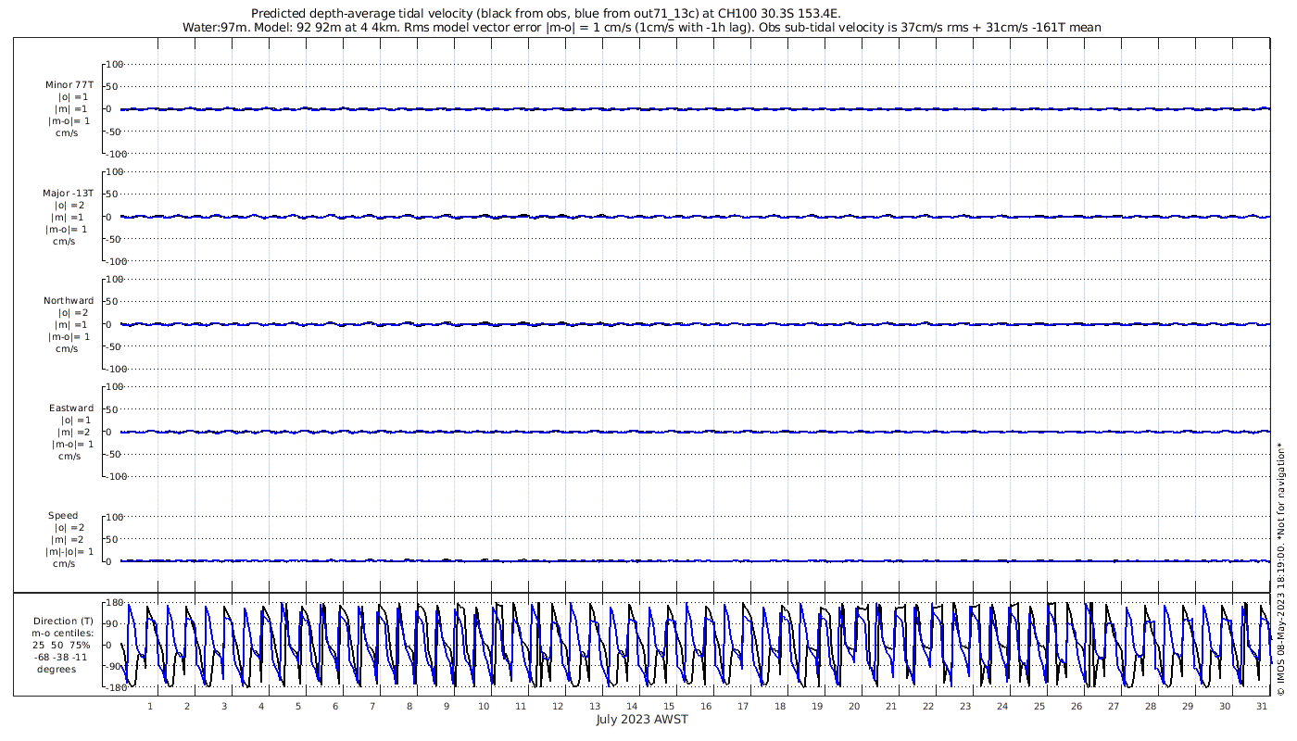The image size is (1297, 741).
Task: Select the '-68 -38 -11' centile values
Action: click(x=63, y=658)
